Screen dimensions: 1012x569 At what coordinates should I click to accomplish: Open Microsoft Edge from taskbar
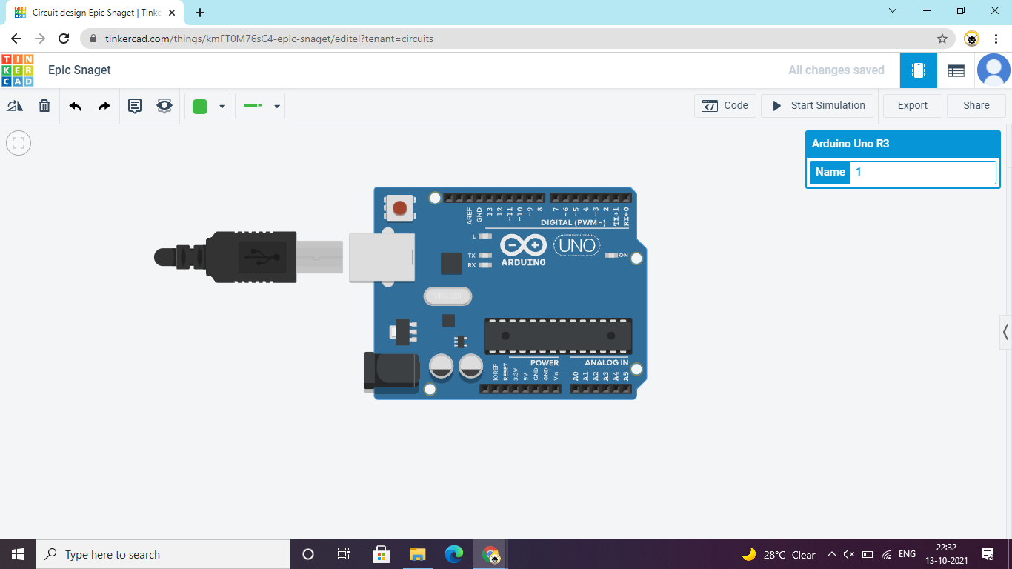pos(454,554)
